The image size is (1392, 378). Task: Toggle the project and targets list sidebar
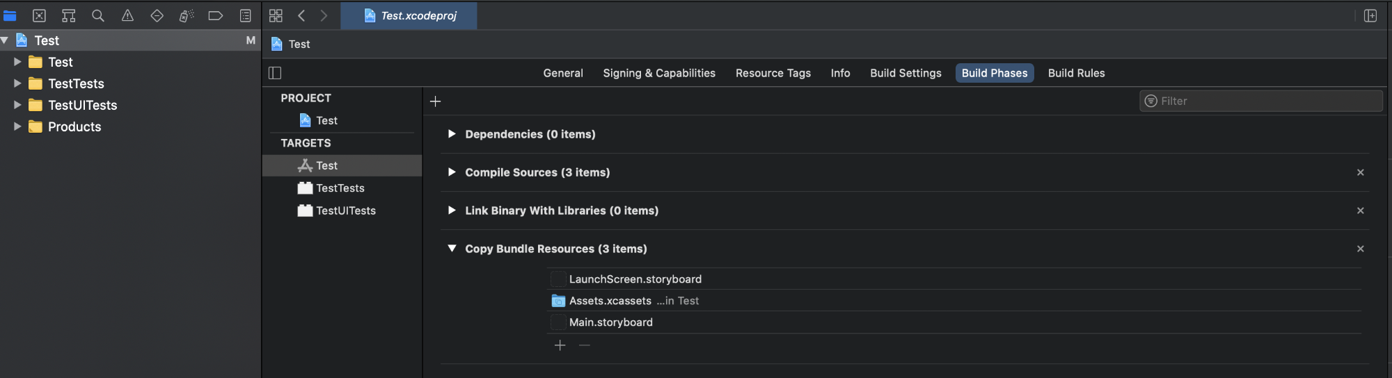tap(275, 73)
